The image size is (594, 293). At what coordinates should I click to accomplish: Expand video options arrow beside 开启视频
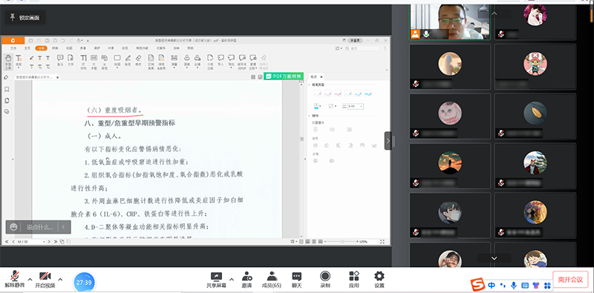click(x=60, y=280)
